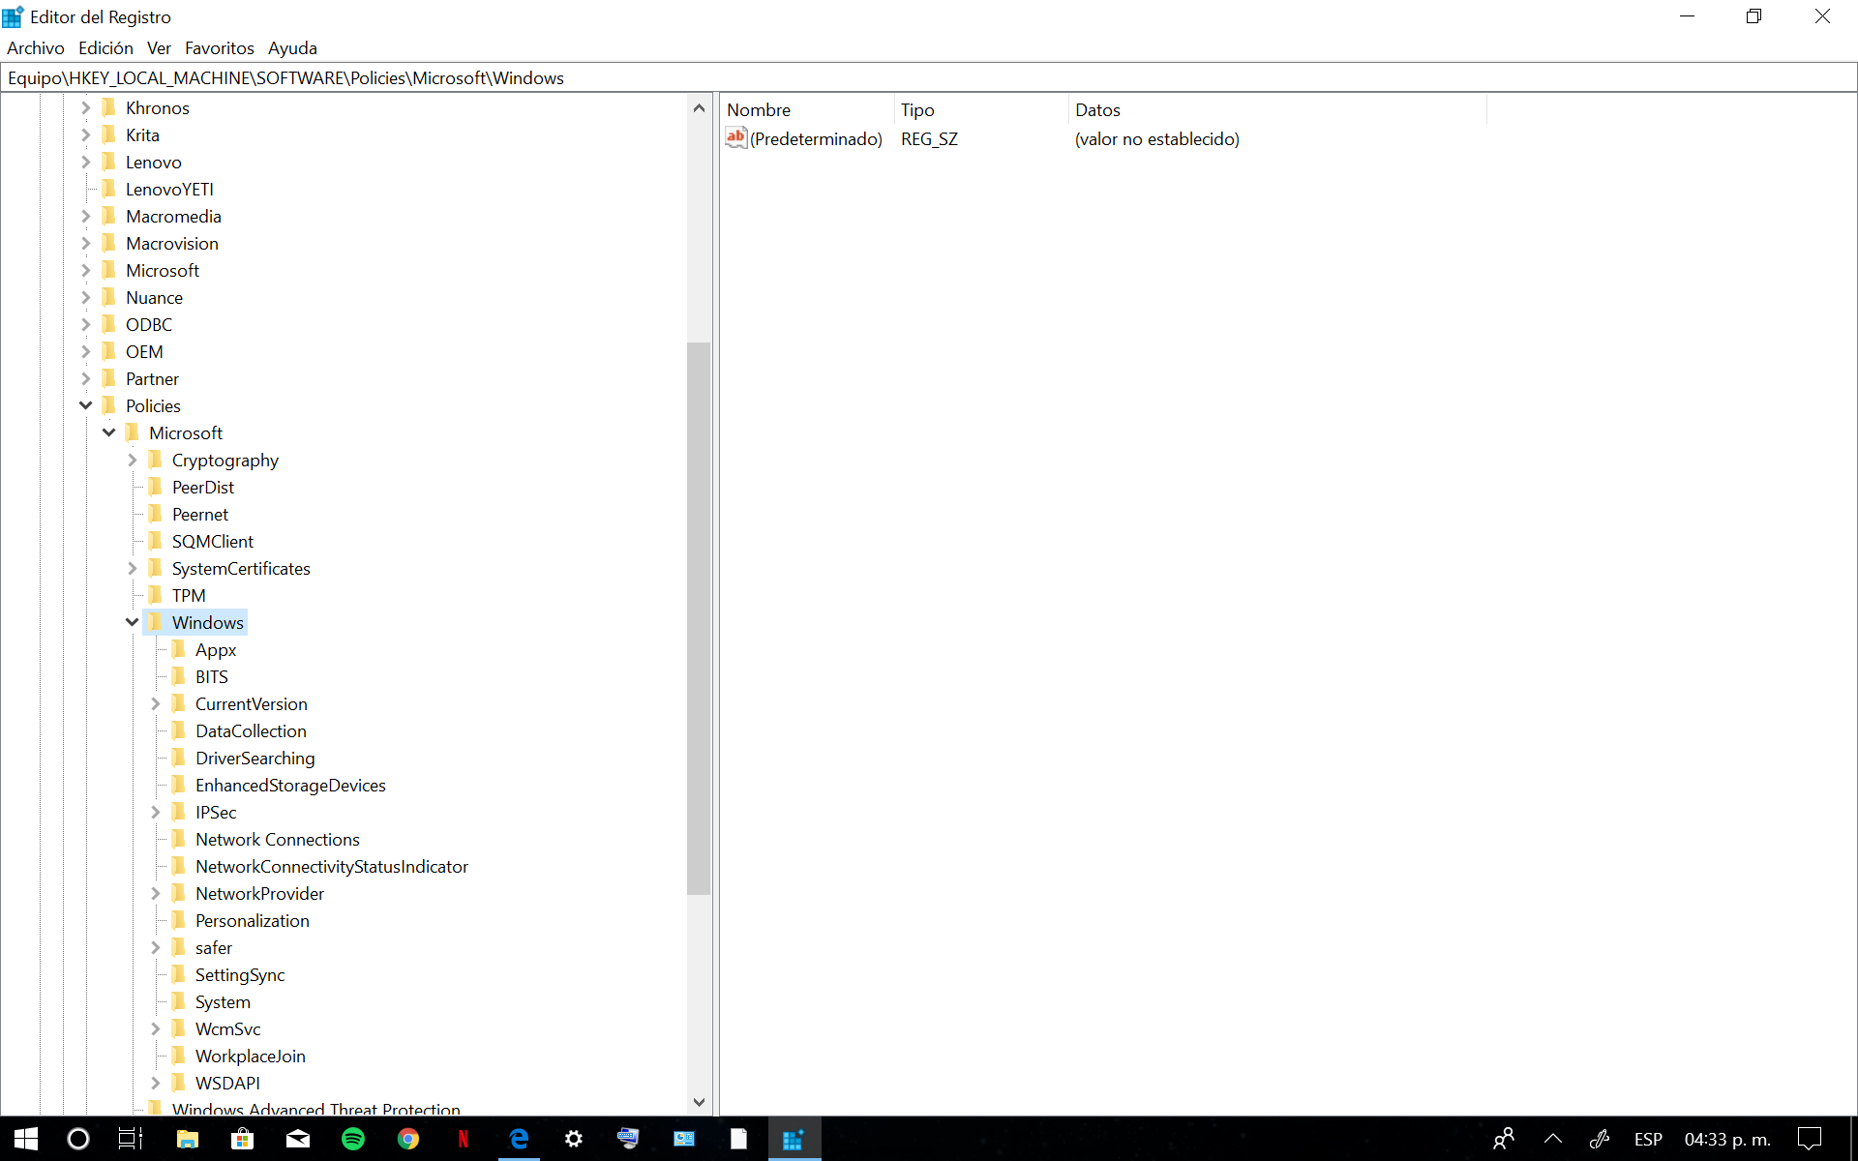Select the BITS folder icon
1858x1161 pixels.
point(178,676)
